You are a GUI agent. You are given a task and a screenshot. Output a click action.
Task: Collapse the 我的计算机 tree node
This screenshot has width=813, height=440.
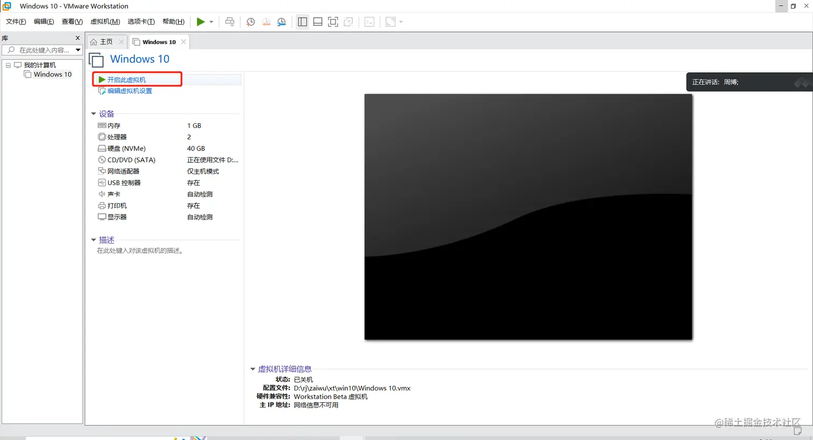pos(8,65)
